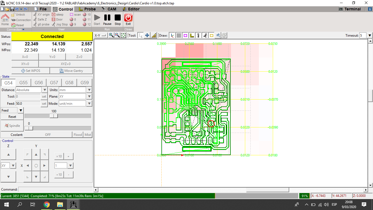Click the Spindle speed slider handle
The height and width of the screenshot is (210, 373).
[29, 128]
